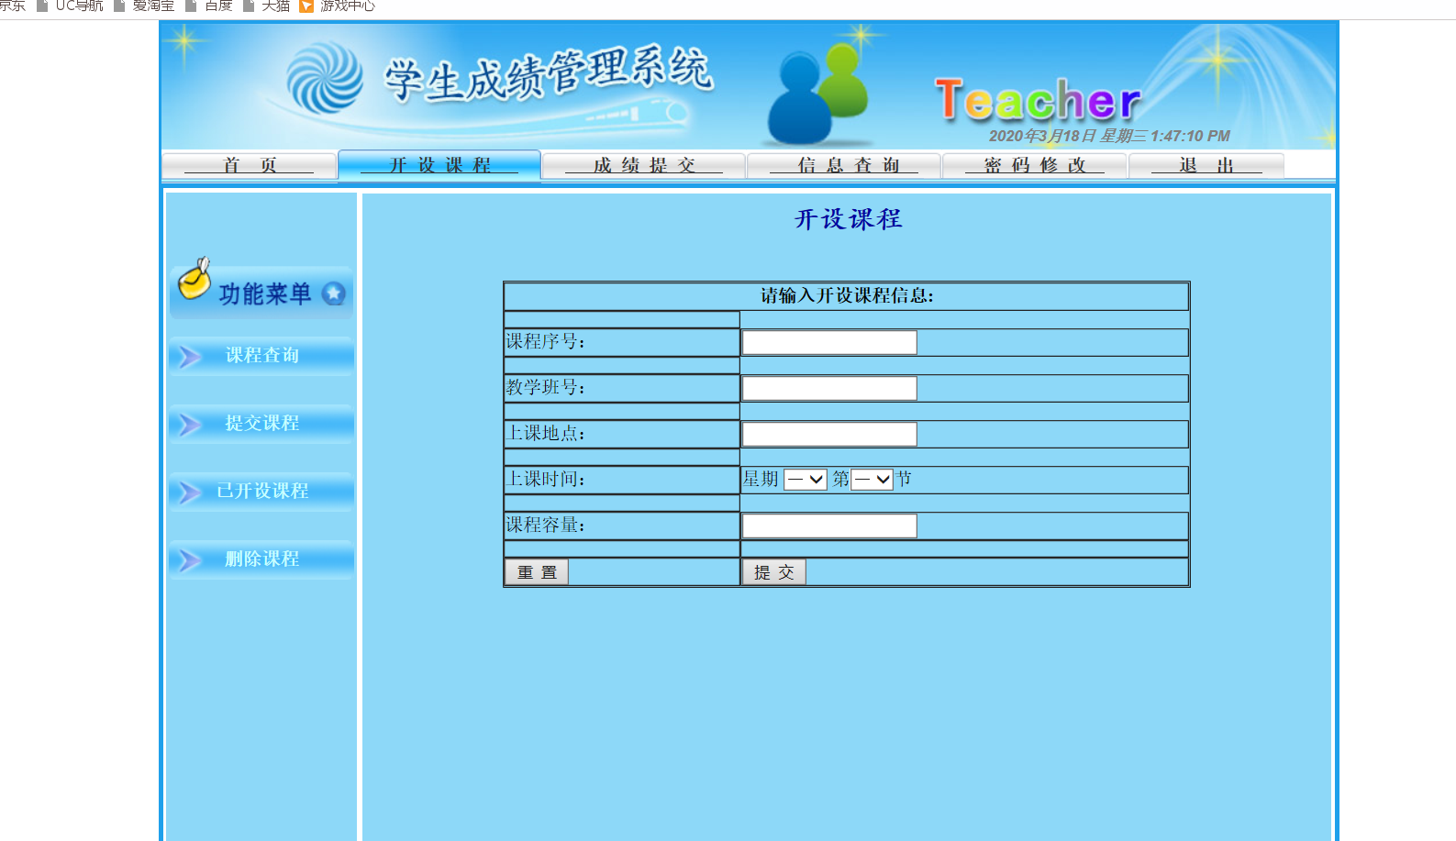Open the 爱淘宝 bookmark
Image resolution: width=1456 pixels, height=841 pixels.
click(144, 6)
